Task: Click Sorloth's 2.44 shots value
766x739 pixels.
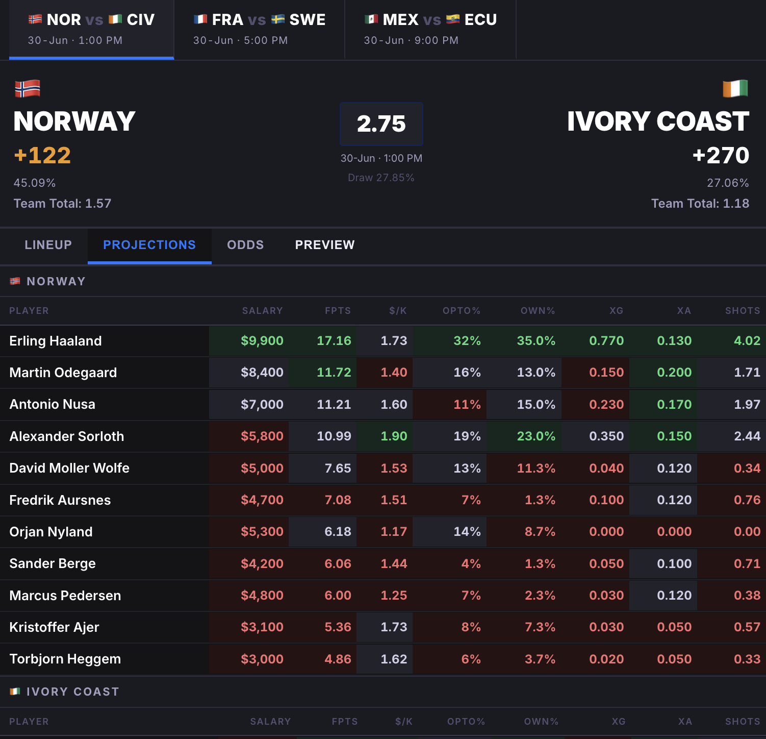Action: click(x=747, y=436)
